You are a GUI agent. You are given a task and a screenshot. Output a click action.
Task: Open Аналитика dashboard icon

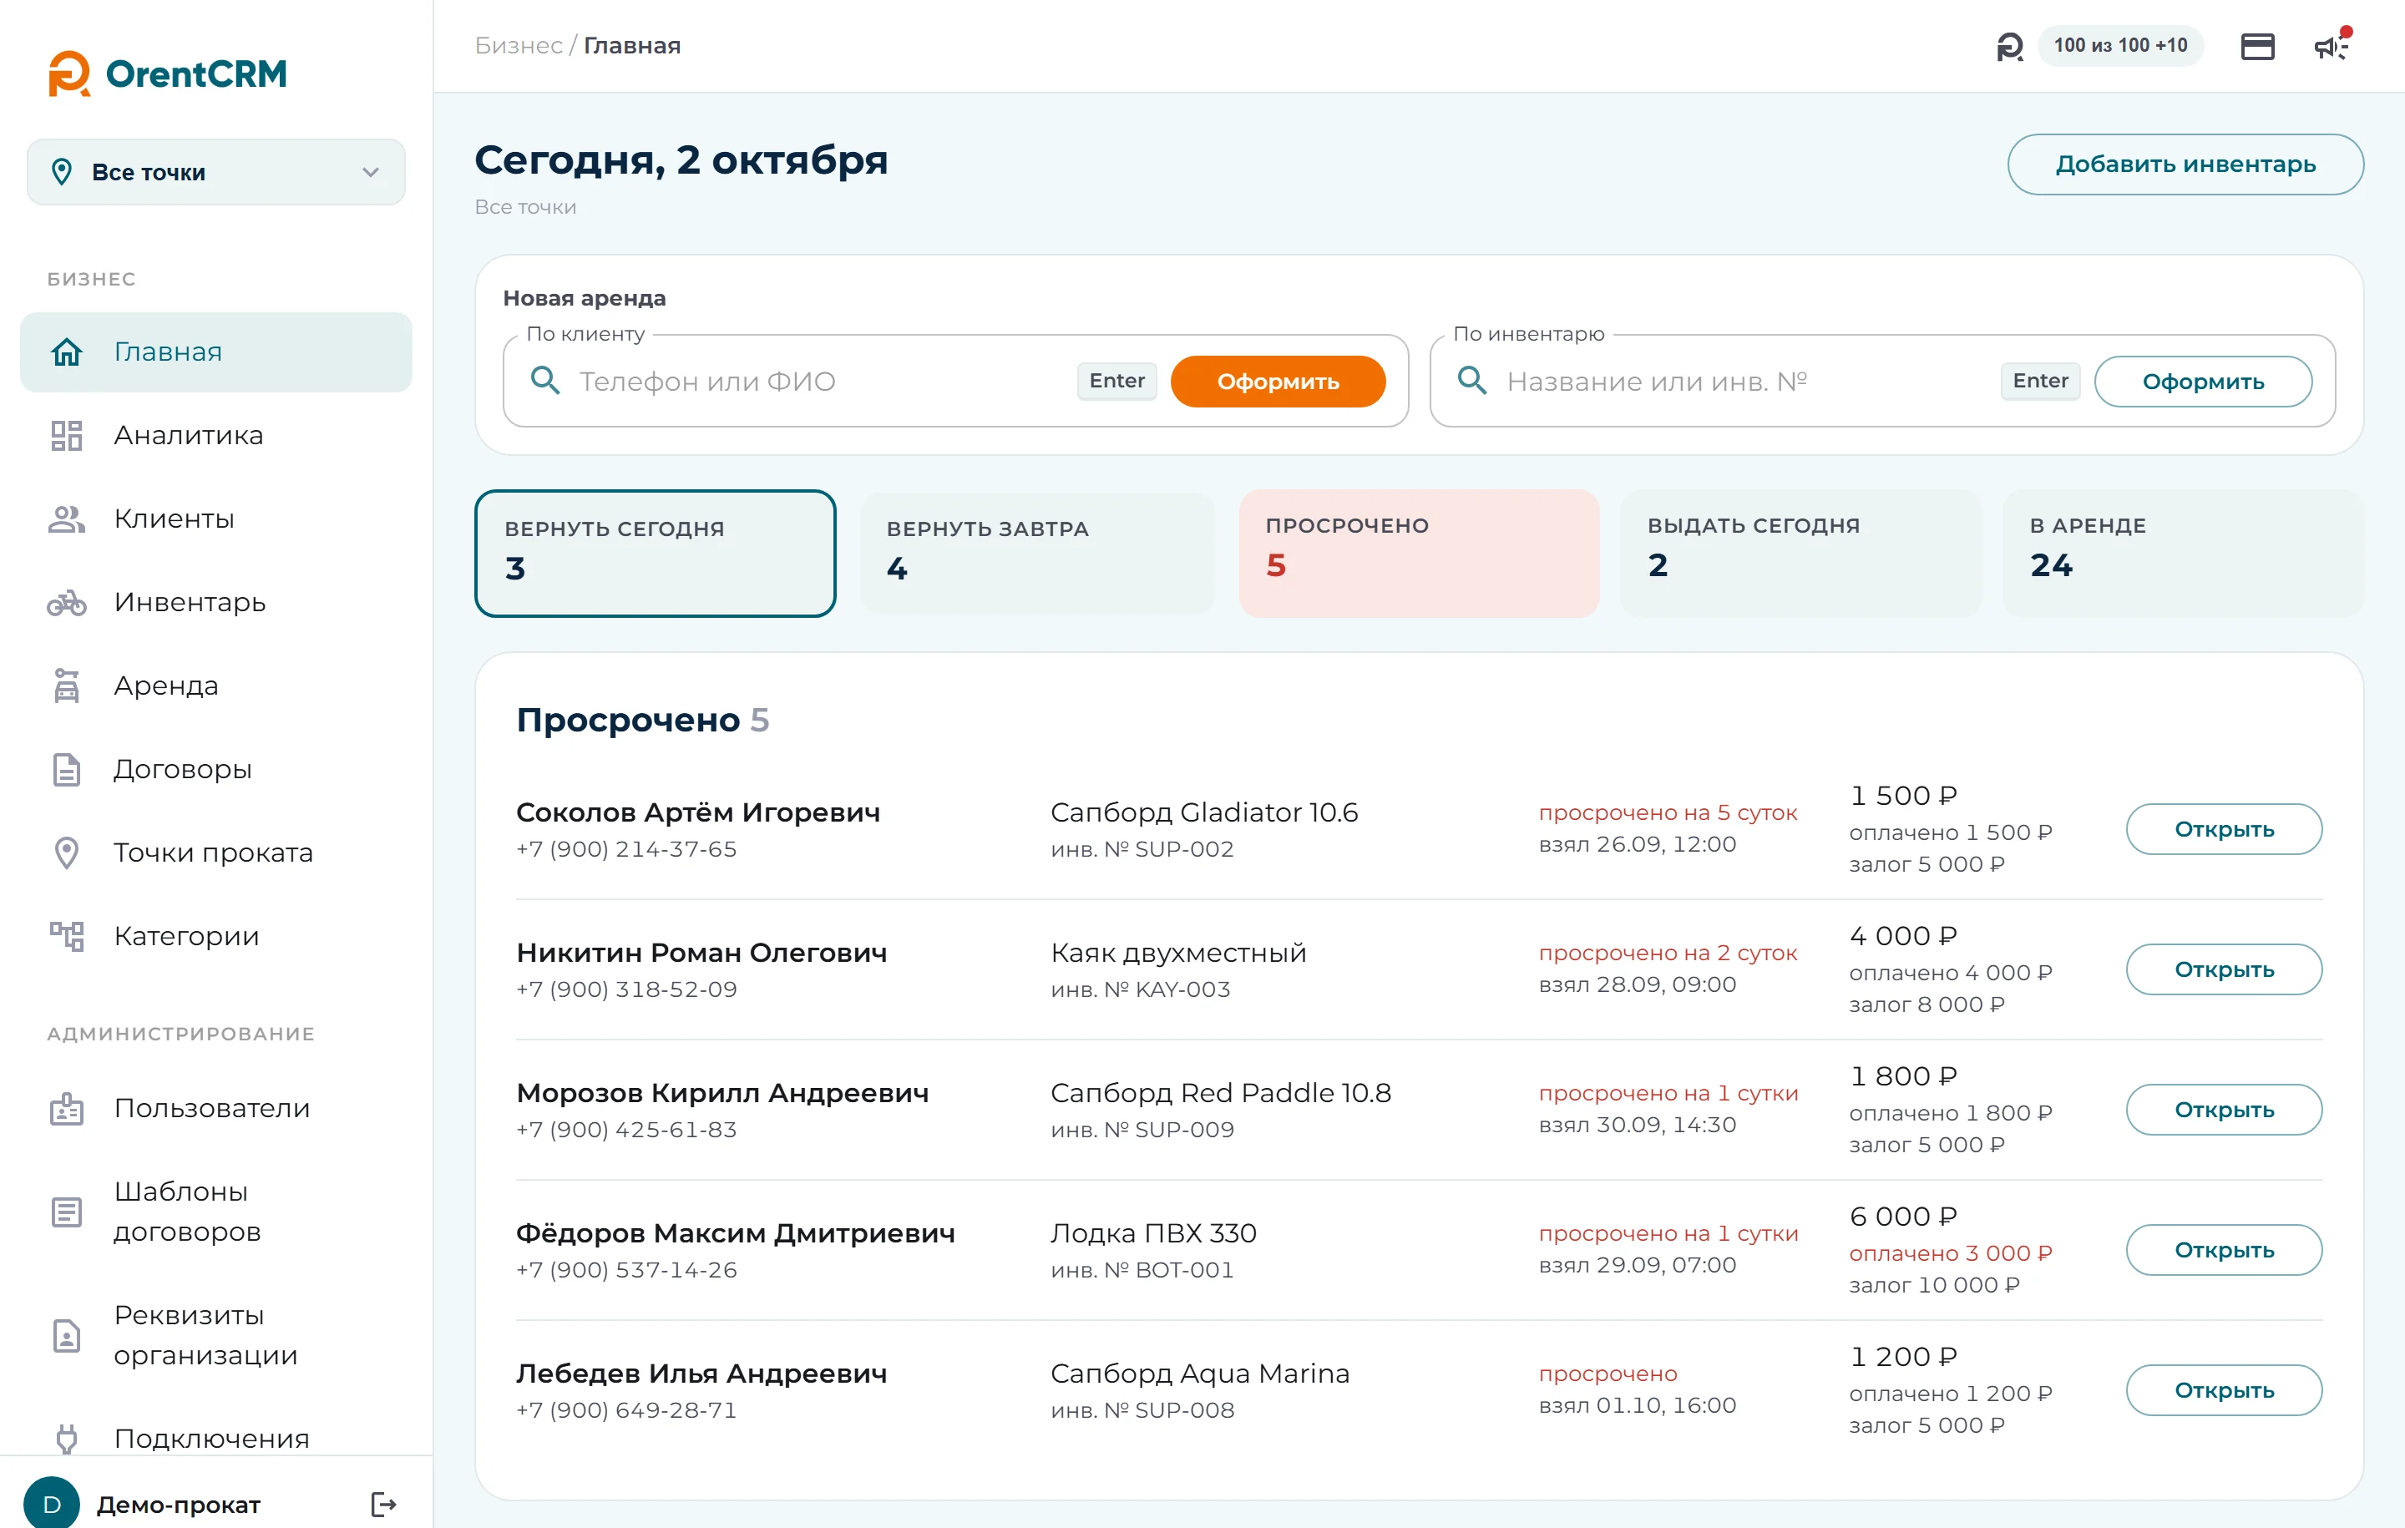tap(67, 435)
